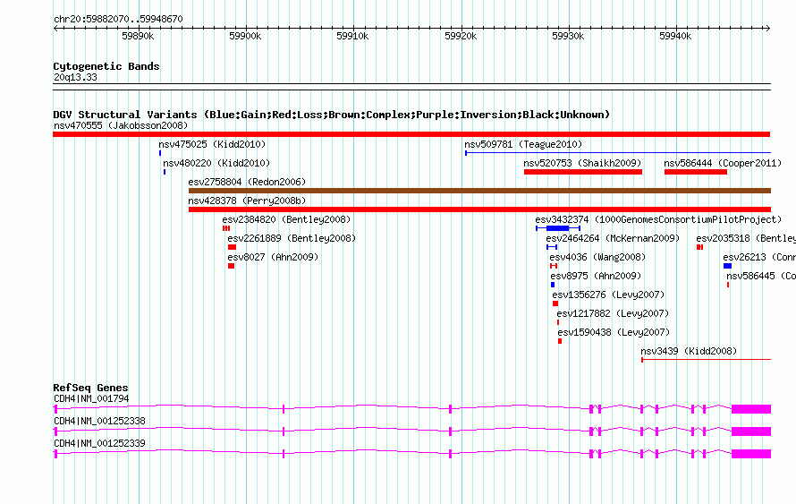The image size is (796, 504).
Task: Select the red nsv520753 loss bar
Action: point(583,172)
